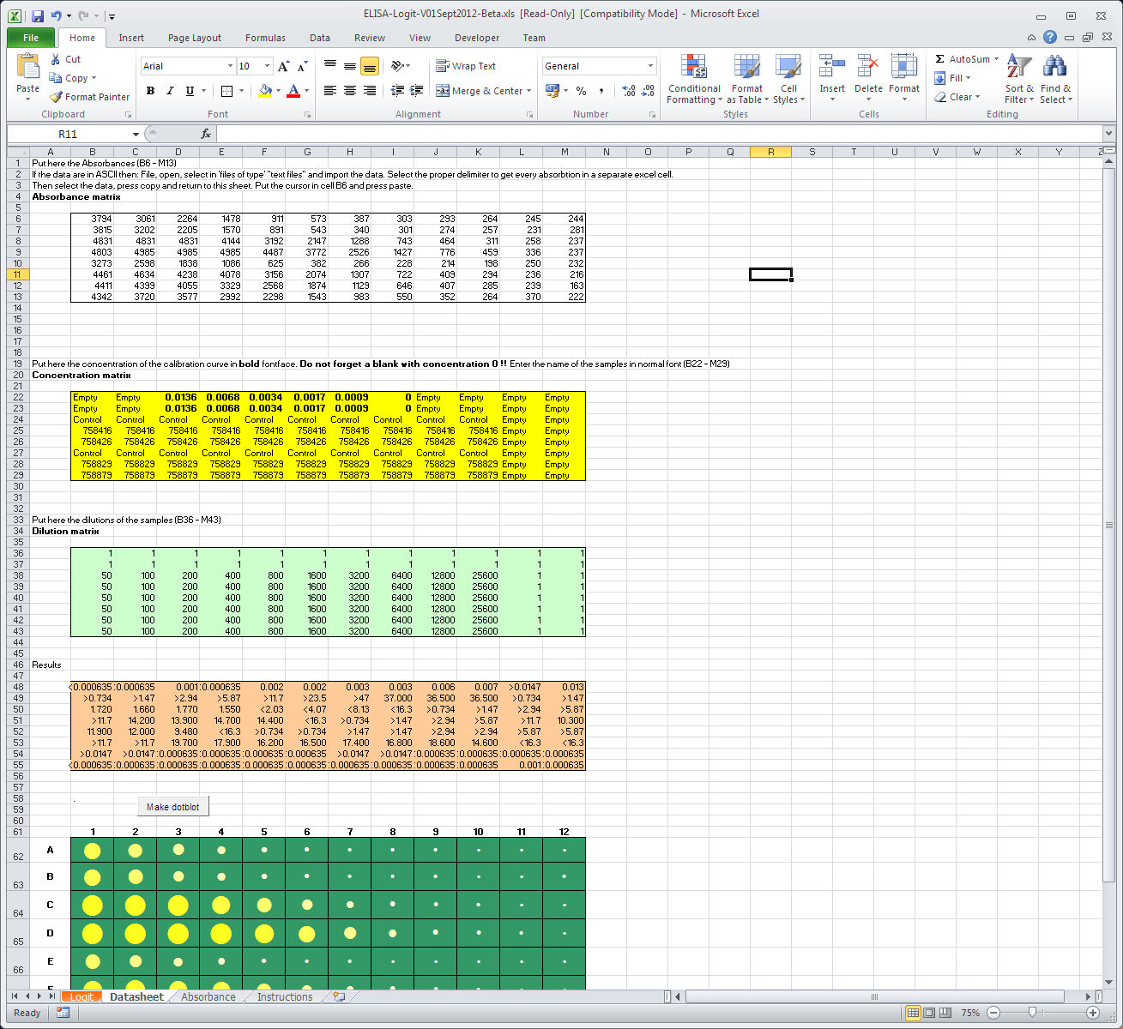Toggle middle vertical alignment
This screenshot has width=1123, height=1029.
[x=350, y=66]
